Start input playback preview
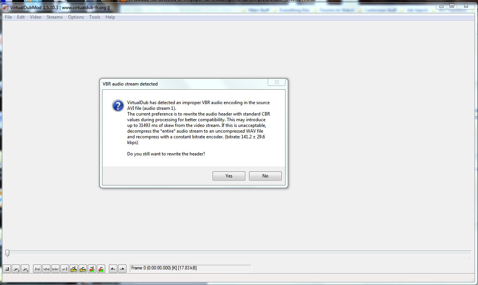This screenshot has width=478, height=285. click(x=16, y=269)
